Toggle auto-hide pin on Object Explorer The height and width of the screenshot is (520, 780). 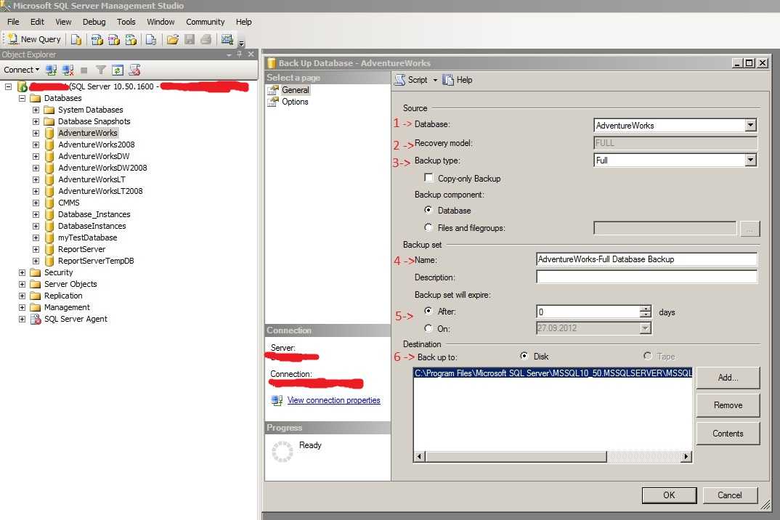[x=239, y=54]
